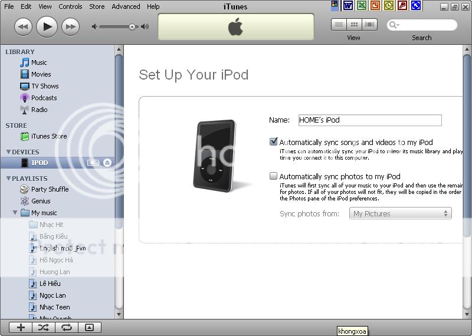
Task: Collapse the DEVICES section triangle
Action: point(8,152)
